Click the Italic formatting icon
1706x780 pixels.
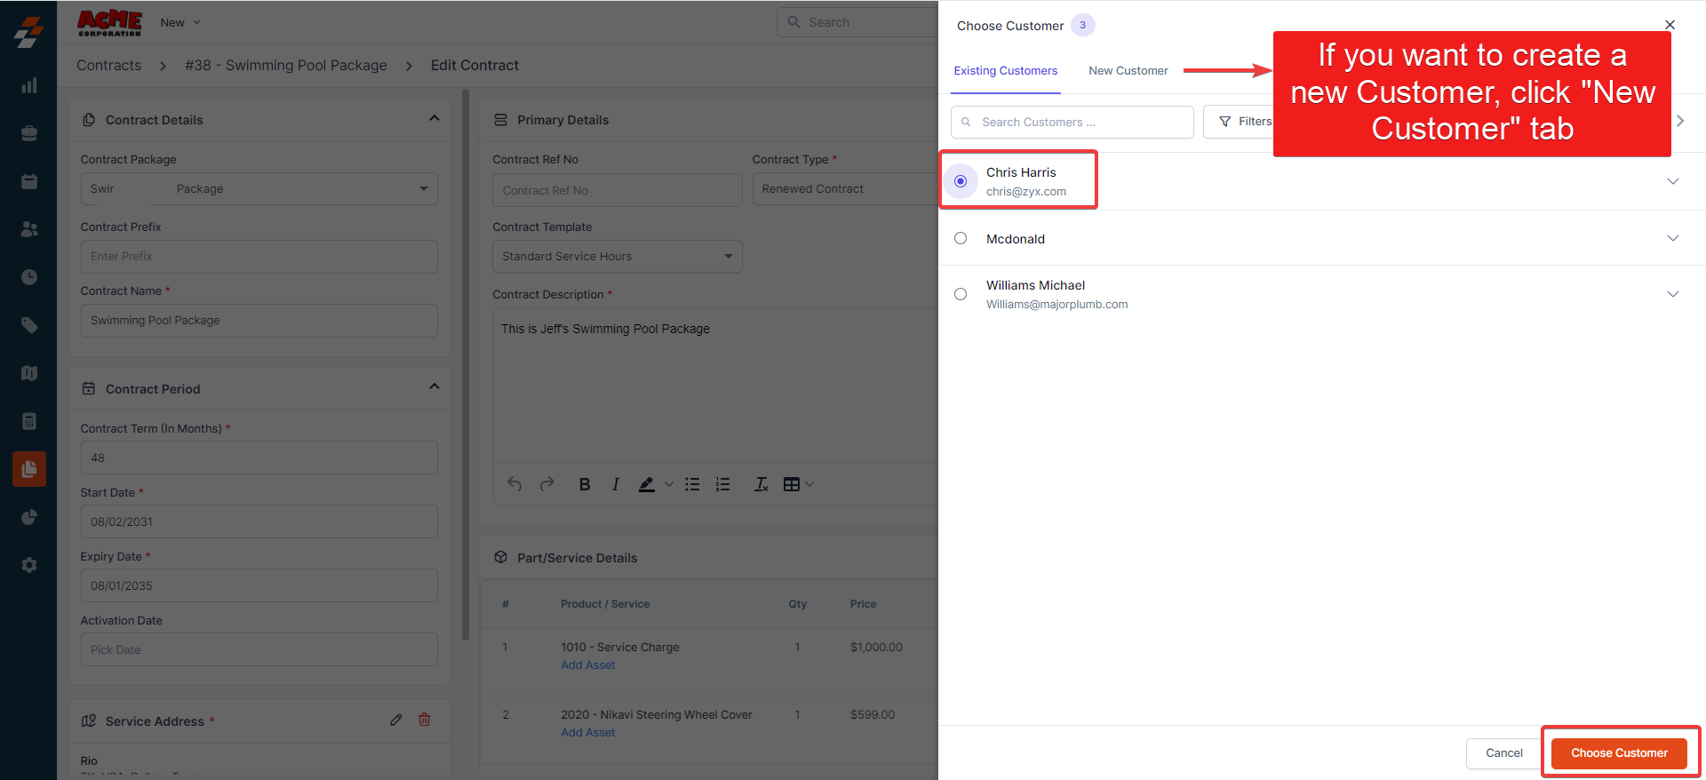pyautogui.click(x=615, y=484)
